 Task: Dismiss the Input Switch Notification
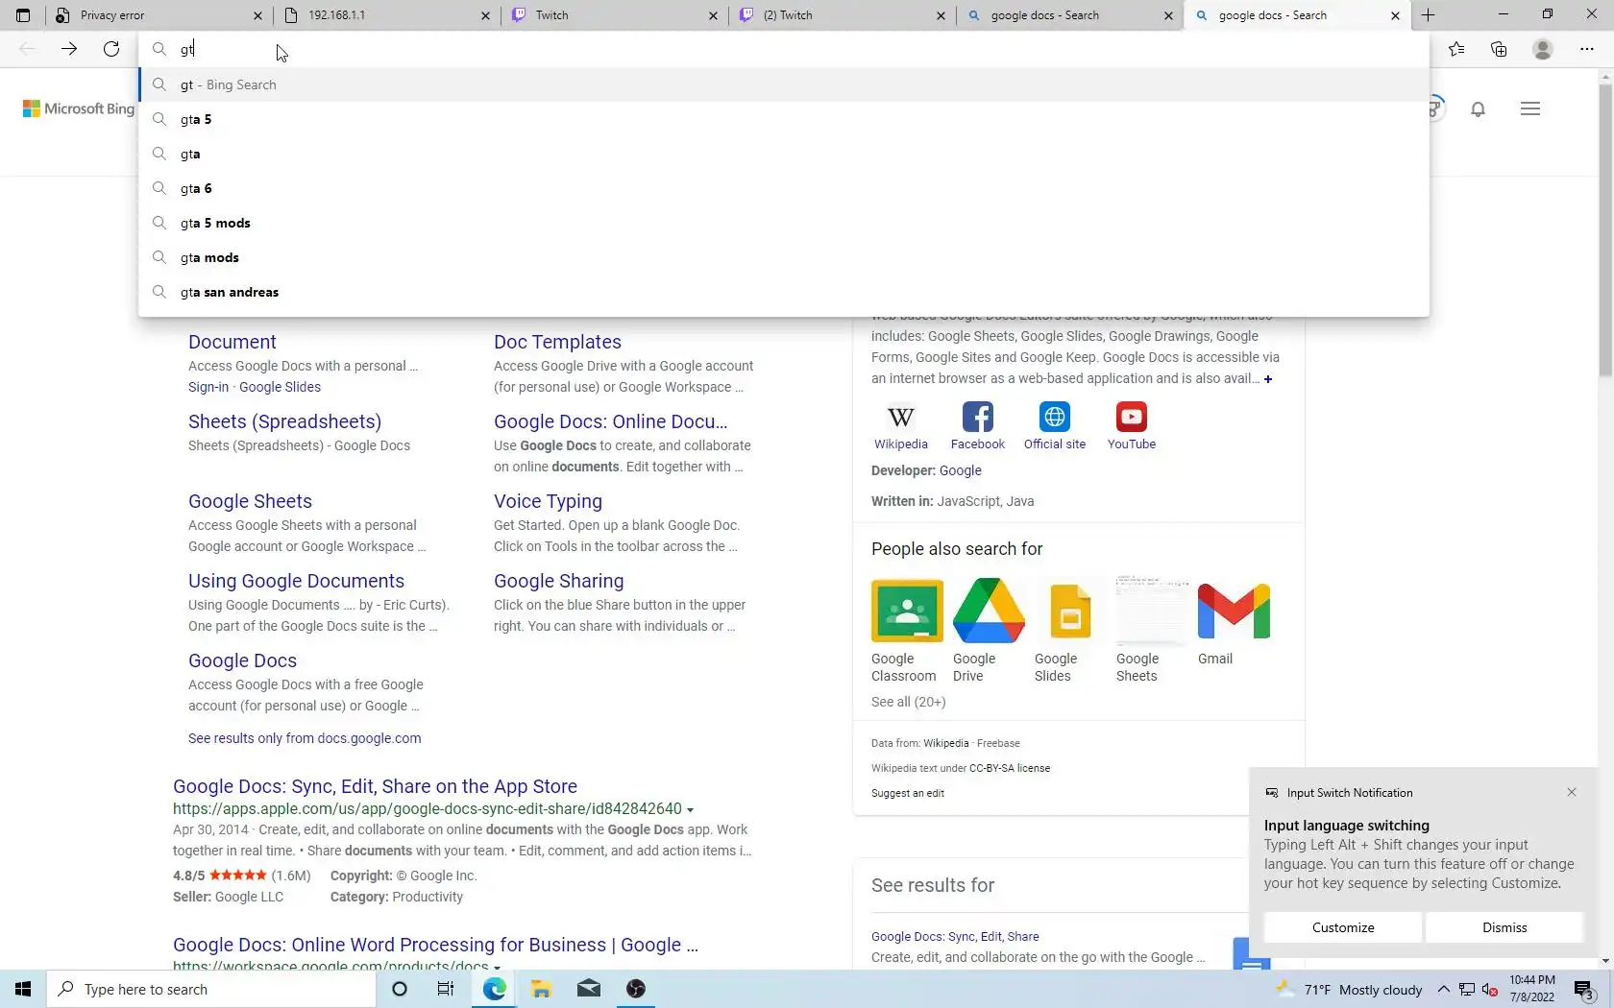coord(1504,927)
